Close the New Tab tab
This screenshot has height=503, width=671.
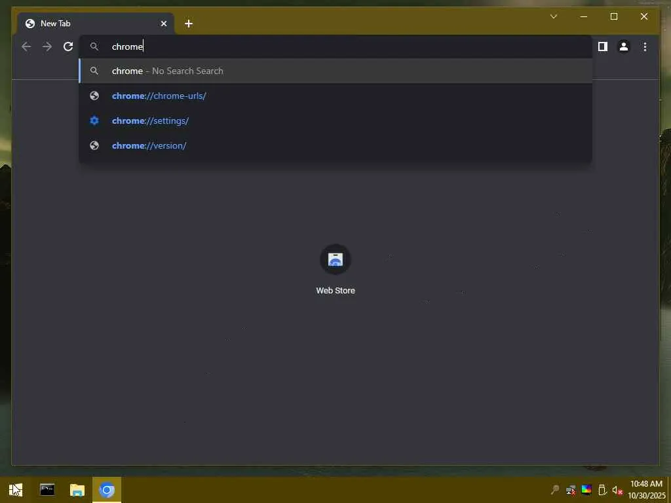pyautogui.click(x=163, y=24)
